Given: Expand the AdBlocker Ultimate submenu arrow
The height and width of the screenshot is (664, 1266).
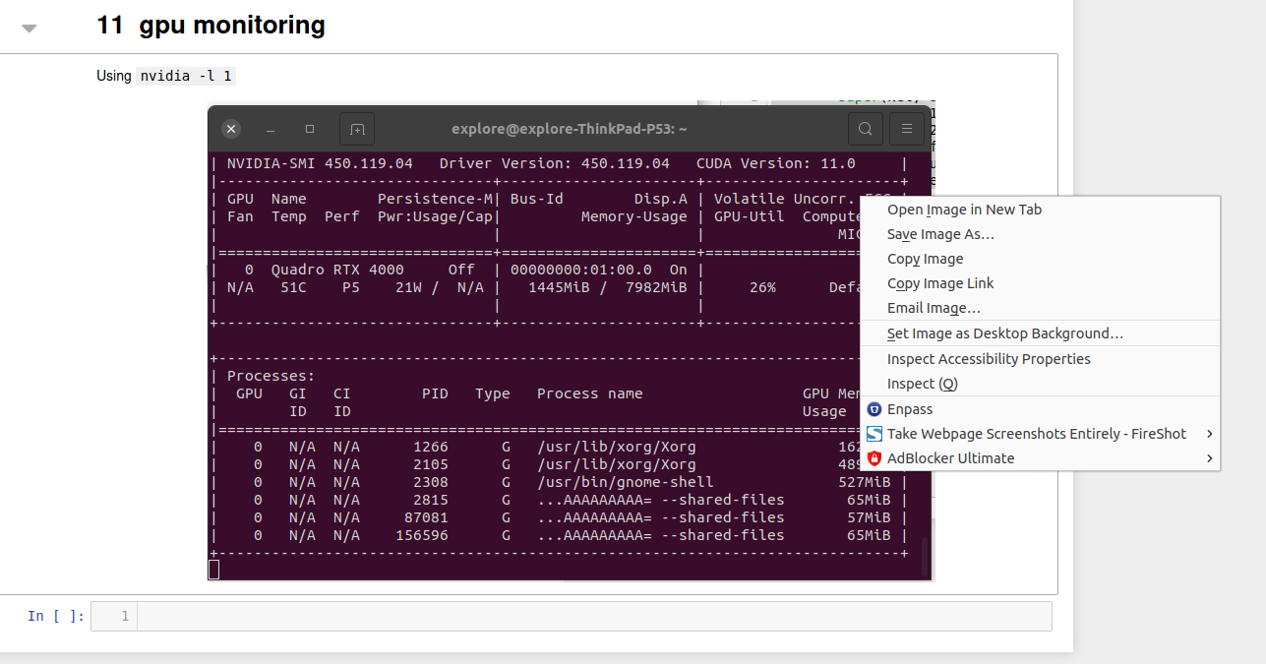Looking at the screenshot, I should [1209, 457].
